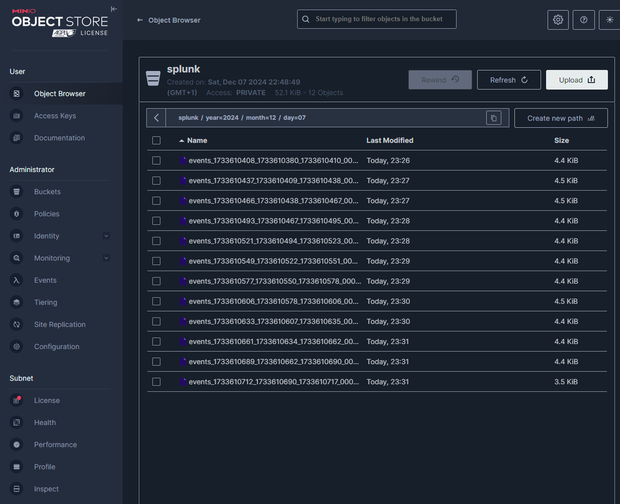Check the box for events_1733610633 file
Screen dimensions: 620x504
(x=156, y=322)
